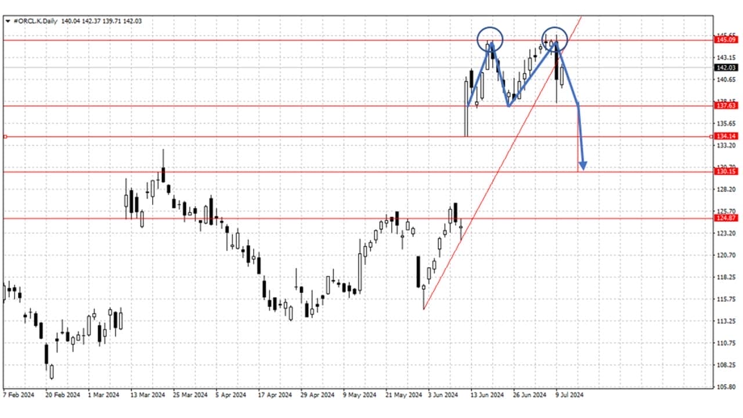743x418 pixels.
Task: Click the 124.87 red price label
Action: pos(726,218)
